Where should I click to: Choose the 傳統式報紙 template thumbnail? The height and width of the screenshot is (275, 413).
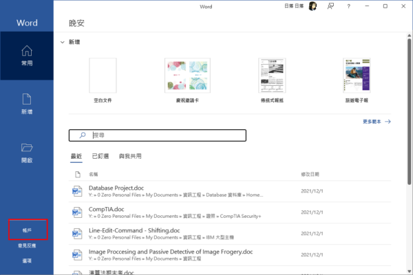click(x=272, y=76)
